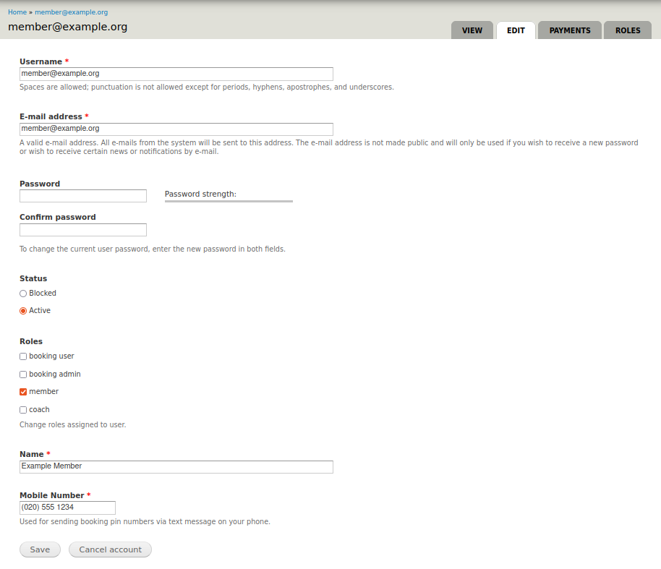
Task: Click the Password input field
Action: pyautogui.click(x=82, y=196)
